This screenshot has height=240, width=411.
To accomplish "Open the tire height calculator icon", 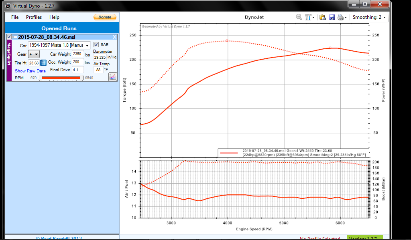I will pos(43,63).
